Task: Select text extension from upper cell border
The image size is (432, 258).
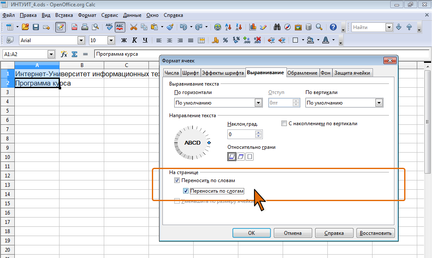Action: [x=241, y=157]
